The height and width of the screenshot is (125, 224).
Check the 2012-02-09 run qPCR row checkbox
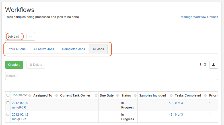8,103
